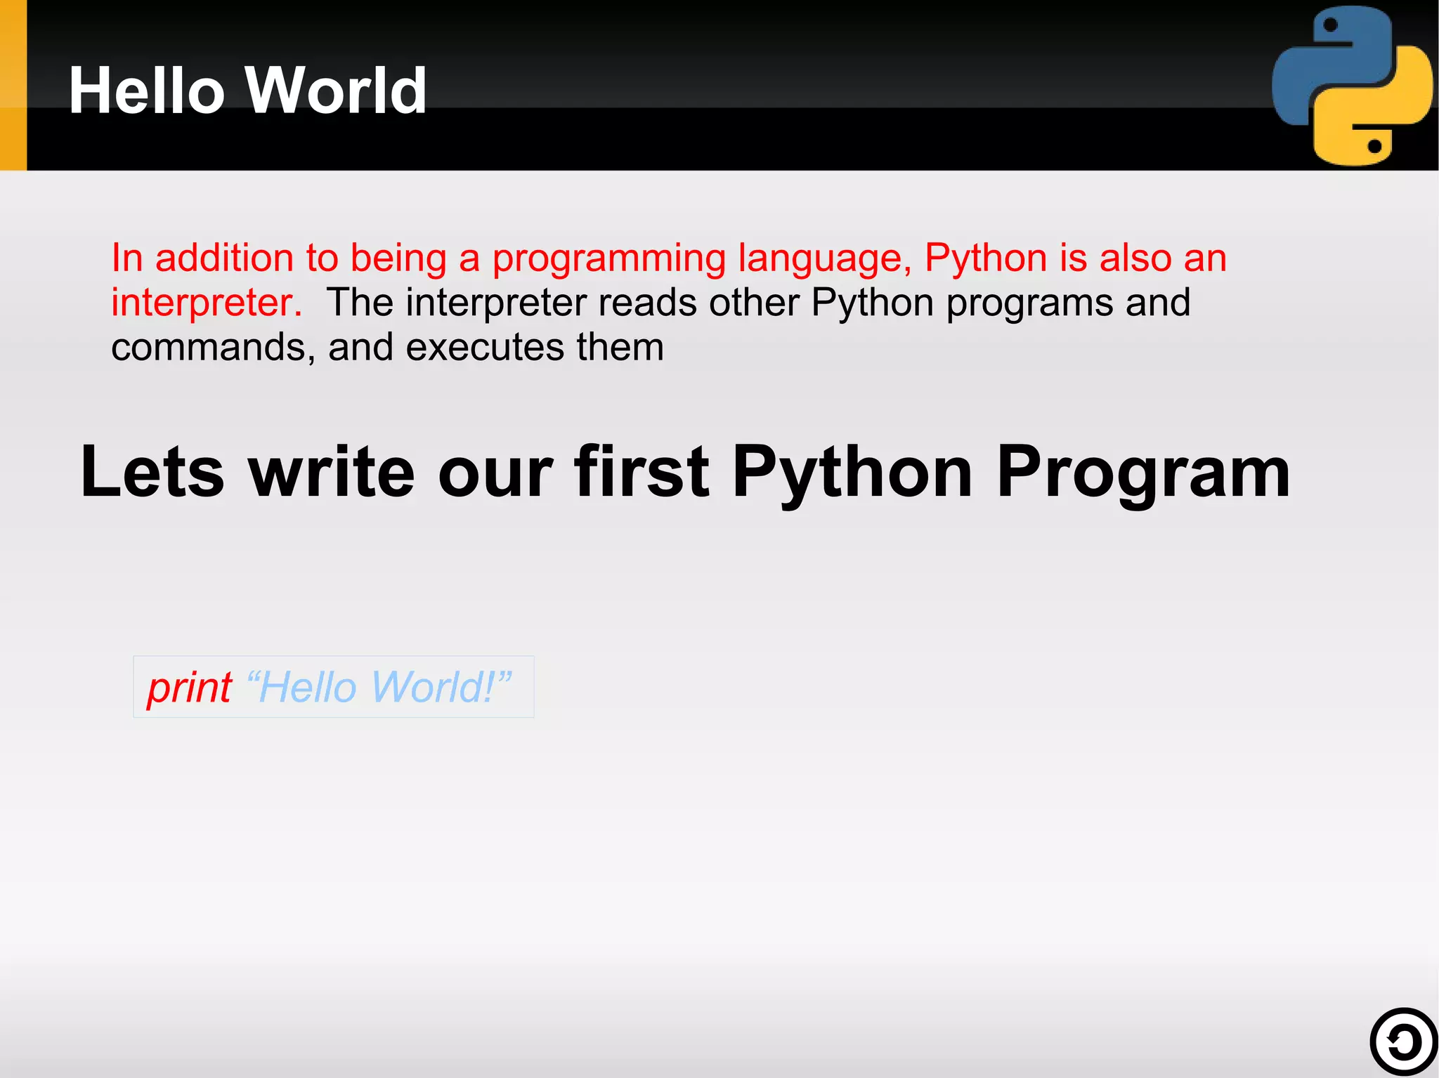
Task: Click the word 'World' in slide title
Action: tap(335, 91)
